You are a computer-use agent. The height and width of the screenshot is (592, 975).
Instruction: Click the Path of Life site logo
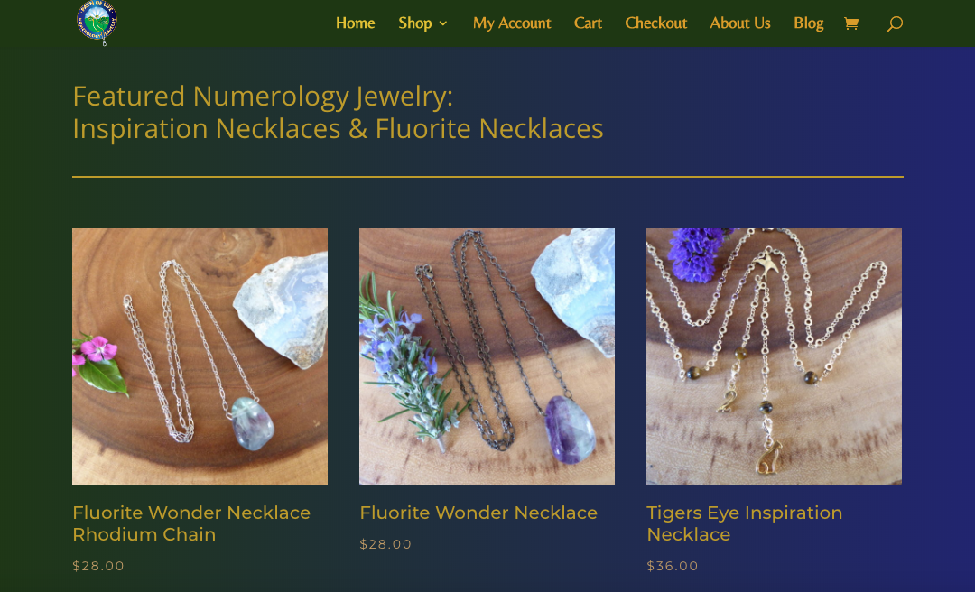[97, 23]
